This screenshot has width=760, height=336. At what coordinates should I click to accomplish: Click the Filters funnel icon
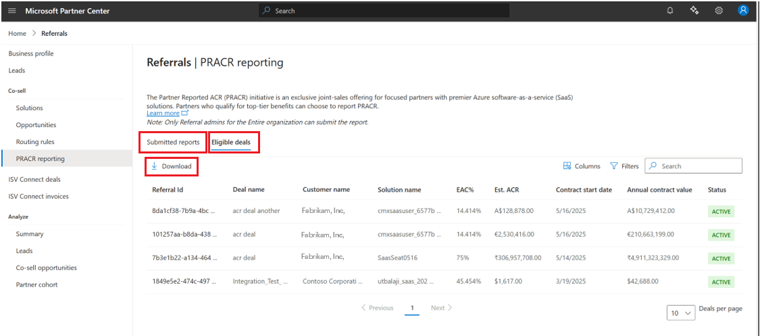pos(614,166)
